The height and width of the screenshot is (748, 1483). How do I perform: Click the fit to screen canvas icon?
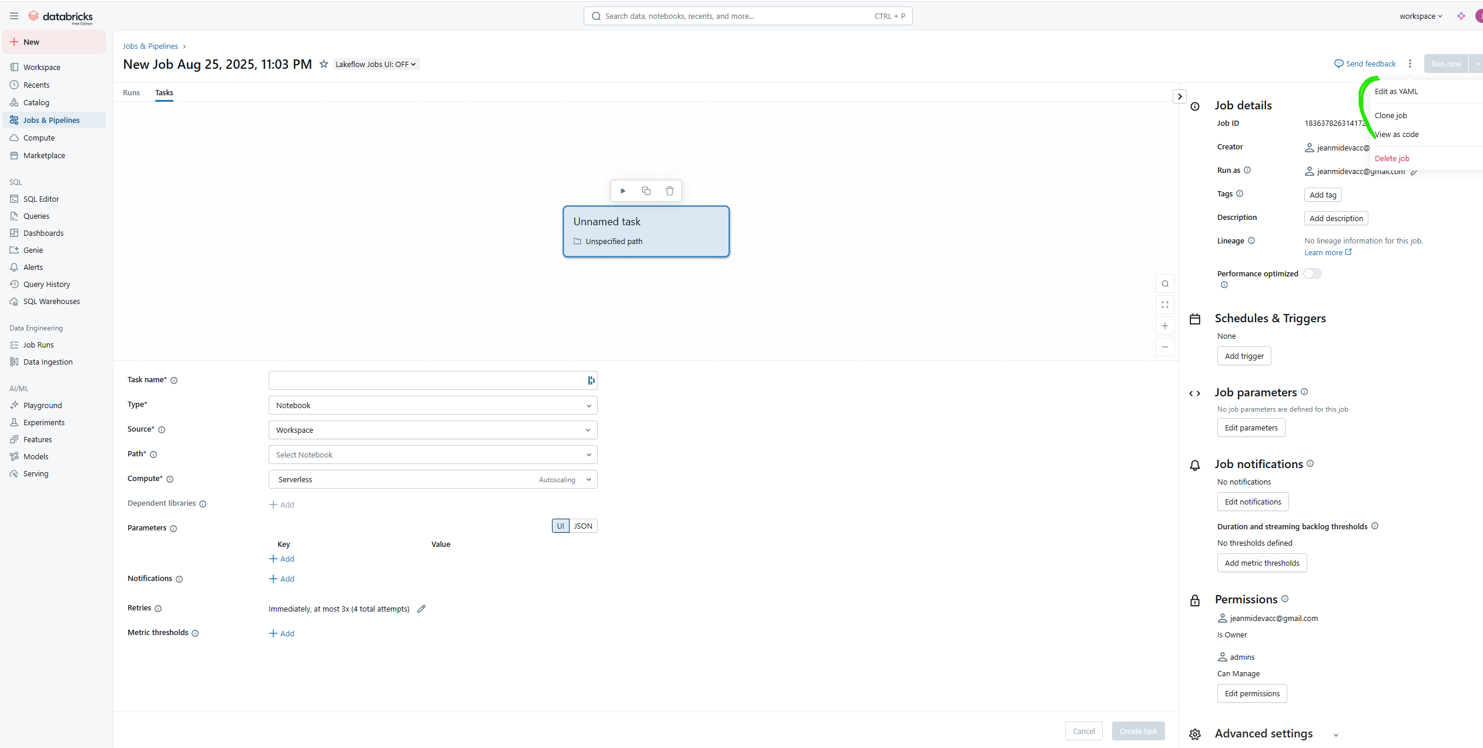[x=1164, y=305]
